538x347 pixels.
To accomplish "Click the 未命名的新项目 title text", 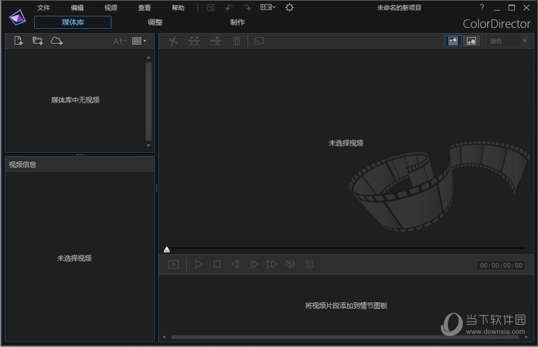I will pyautogui.click(x=399, y=7).
